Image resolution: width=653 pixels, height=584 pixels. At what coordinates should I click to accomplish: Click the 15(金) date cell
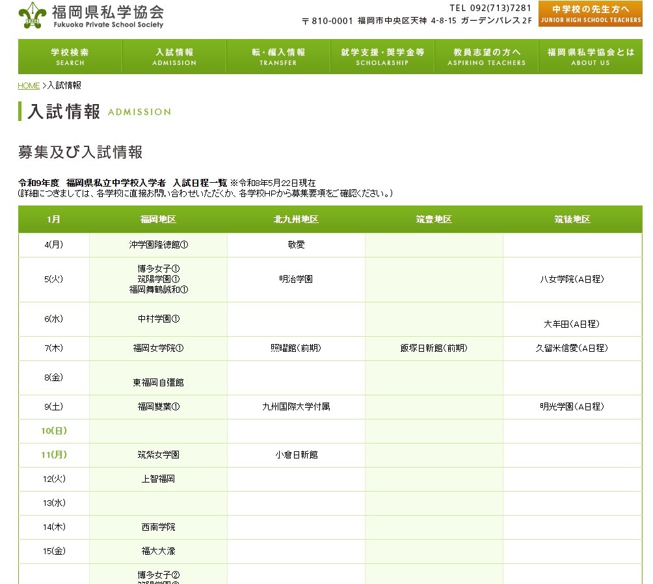click(54, 551)
